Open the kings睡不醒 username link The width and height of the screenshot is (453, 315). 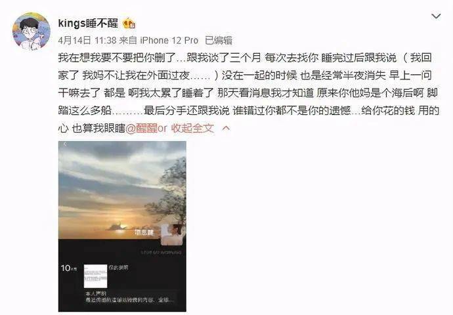88,24
